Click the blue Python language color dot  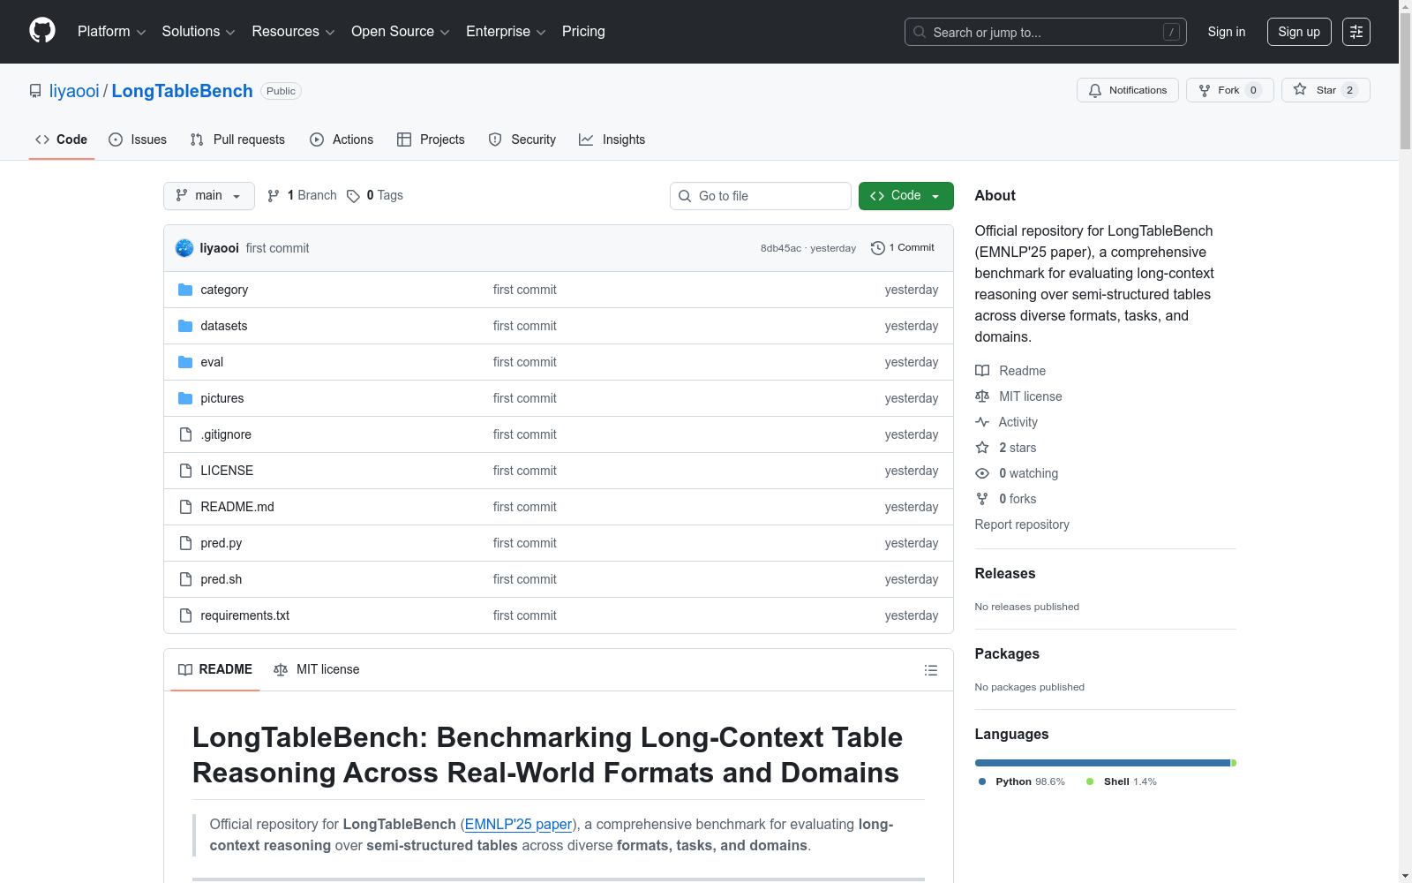click(x=982, y=781)
